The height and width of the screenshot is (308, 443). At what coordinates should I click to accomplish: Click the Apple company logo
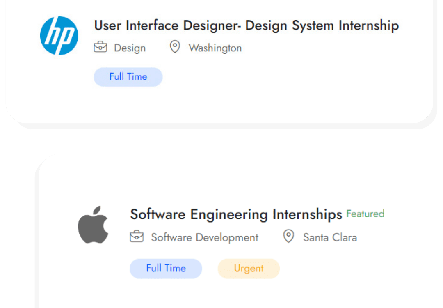pyautogui.click(x=93, y=225)
